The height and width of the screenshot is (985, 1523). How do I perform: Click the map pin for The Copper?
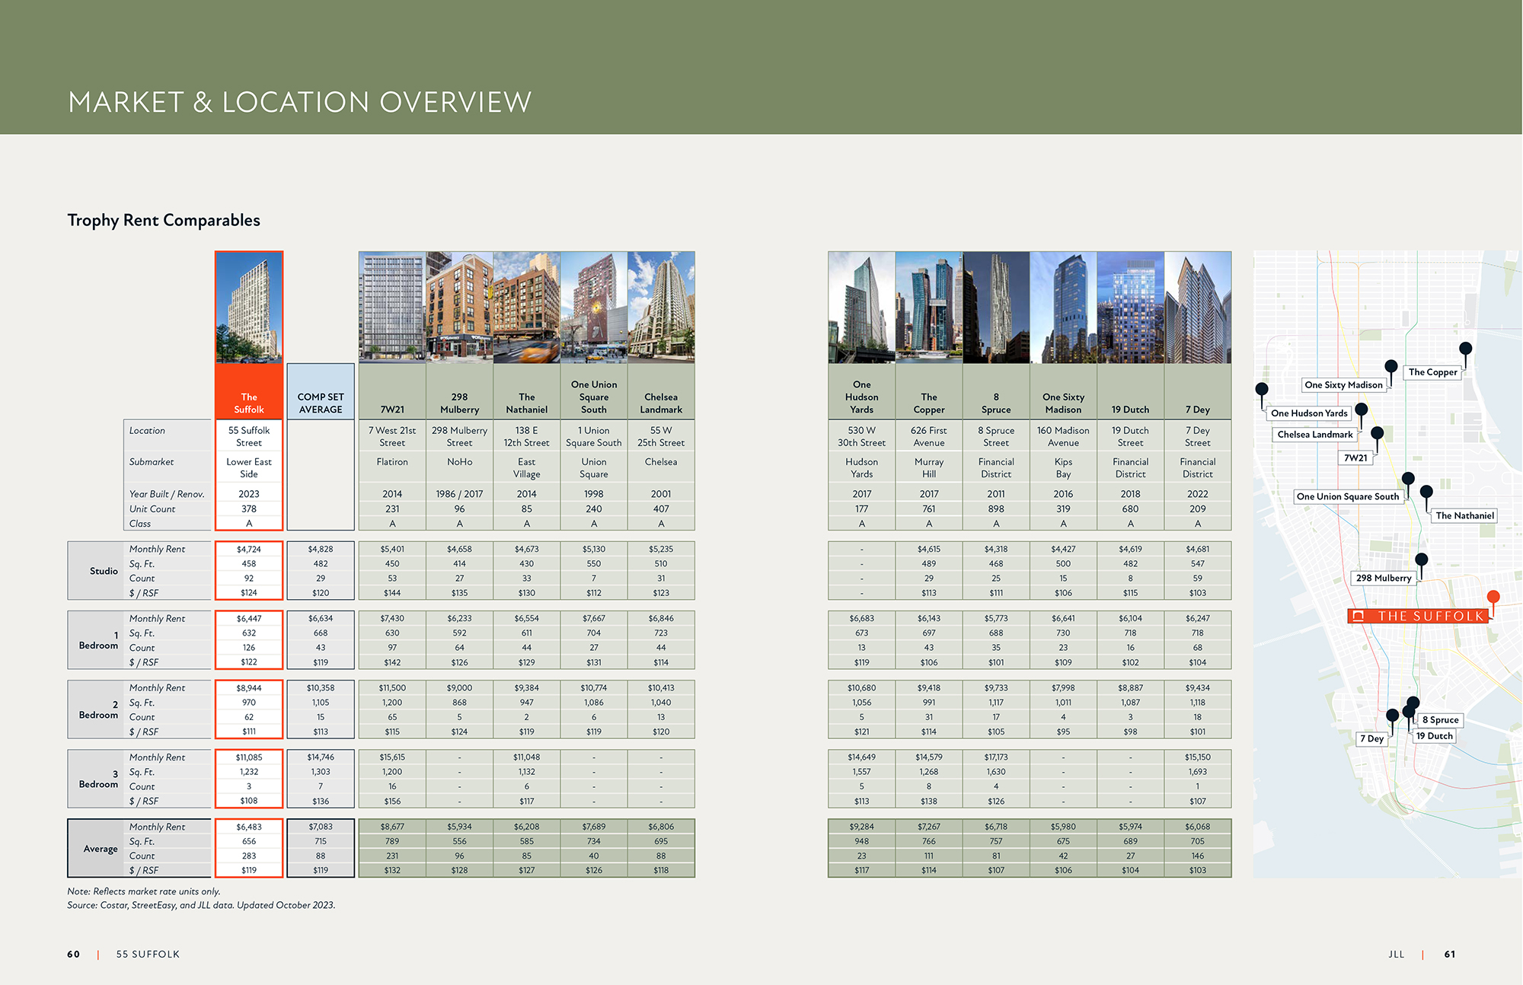tap(1467, 349)
